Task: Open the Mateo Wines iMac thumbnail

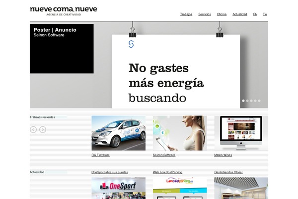Action: click(241, 133)
